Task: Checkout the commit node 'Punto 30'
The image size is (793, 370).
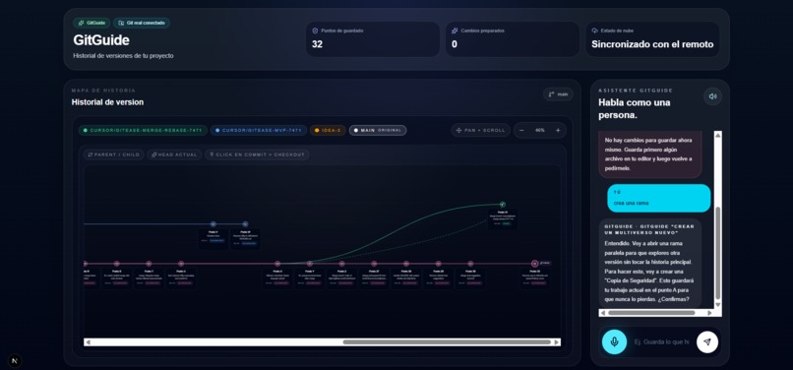Action: pyautogui.click(x=470, y=263)
